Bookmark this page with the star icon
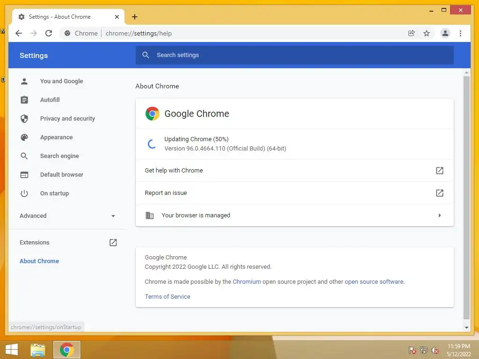479x359 pixels. coord(427,33)
